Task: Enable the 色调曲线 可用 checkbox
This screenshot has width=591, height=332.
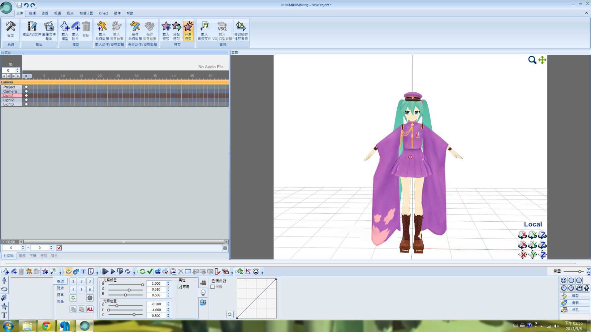Action: 212,287
